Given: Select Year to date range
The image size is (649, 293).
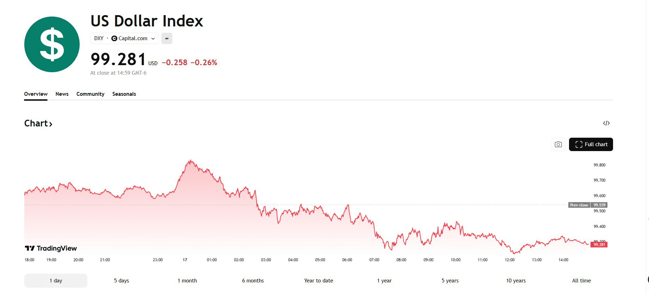Looking at the screenshot, I should point(319,281).
